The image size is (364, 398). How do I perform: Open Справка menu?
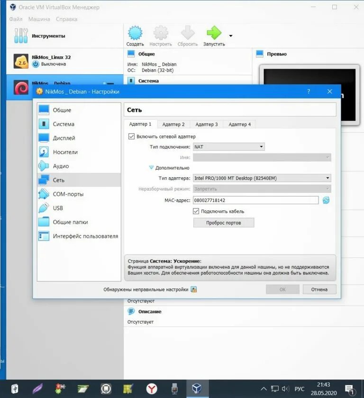click(66, 19)
